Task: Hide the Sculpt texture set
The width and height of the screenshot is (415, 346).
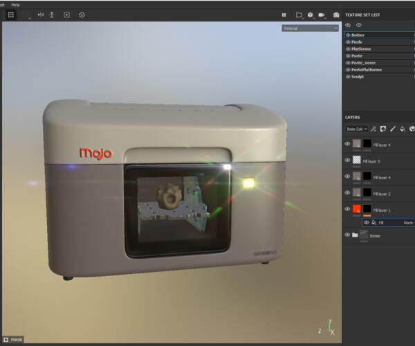Action: pos(348,77)
